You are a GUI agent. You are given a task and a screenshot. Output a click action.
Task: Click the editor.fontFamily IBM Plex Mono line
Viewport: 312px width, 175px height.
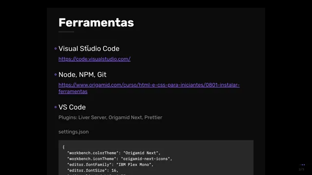tap(110, 164)
